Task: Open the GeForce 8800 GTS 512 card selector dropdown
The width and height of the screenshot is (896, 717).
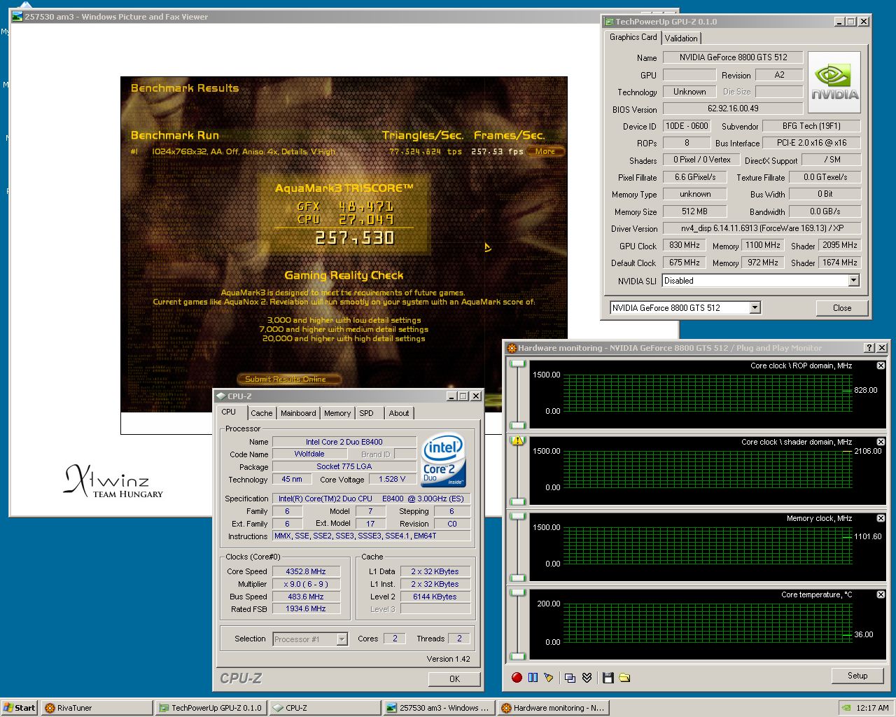Action: pos(755,307)
